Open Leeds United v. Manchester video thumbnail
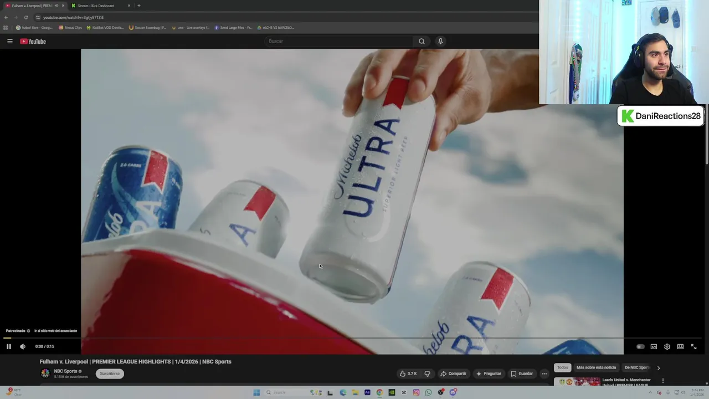Viewport: 709px width, 399px height. click(577, 382)
